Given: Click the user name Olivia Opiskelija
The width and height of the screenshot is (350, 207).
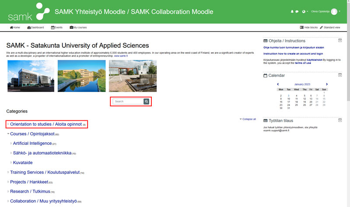Looking at the screenshot, I should pyautogui.click(x=320, y=12).
